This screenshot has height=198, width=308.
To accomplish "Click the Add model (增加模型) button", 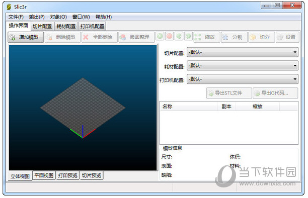I will (x=26, y=37).
